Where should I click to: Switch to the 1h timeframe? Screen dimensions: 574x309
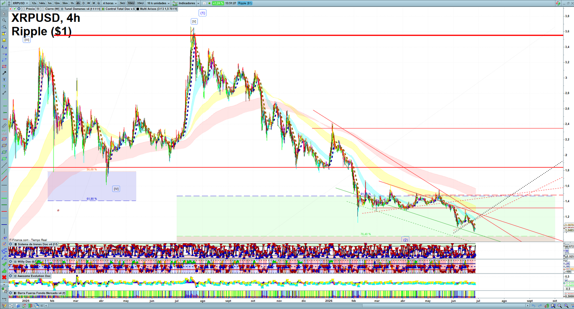coord(72,3)
